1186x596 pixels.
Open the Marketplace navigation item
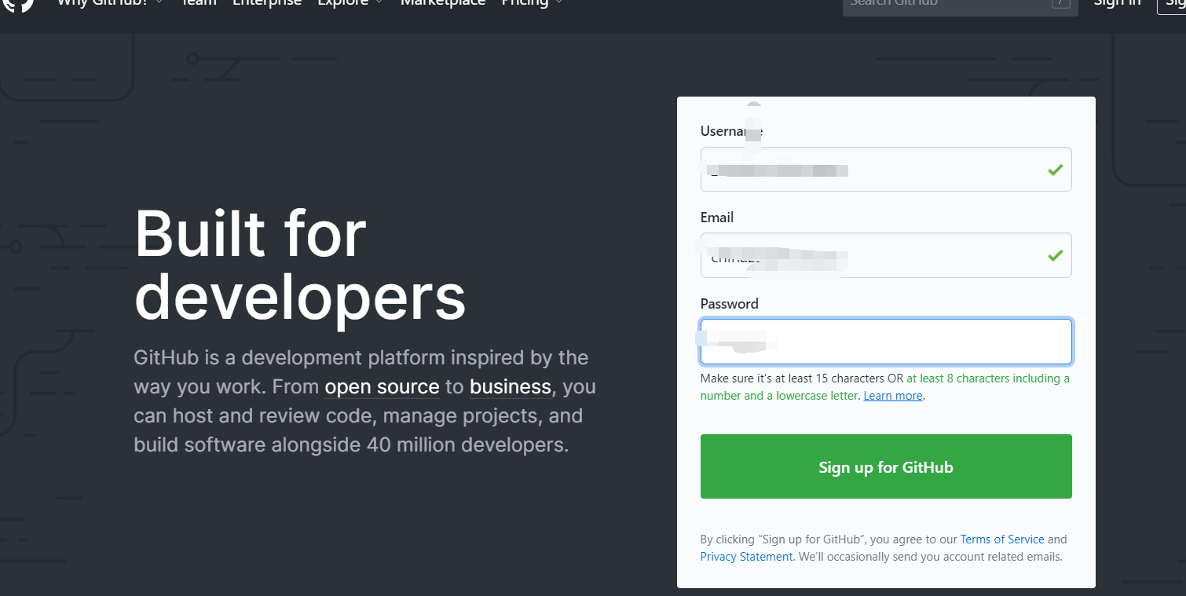[x=443, y=2]
